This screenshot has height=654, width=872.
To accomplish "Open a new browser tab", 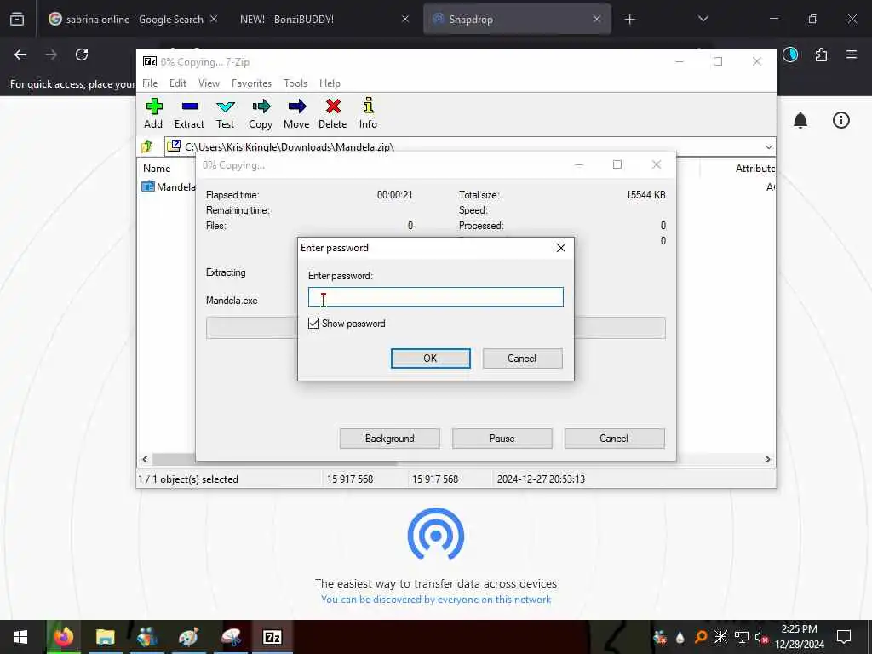I will coord(629,20).
